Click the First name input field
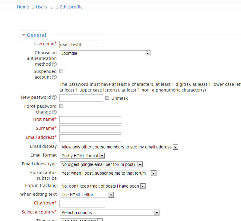 (x=90, y=120)
